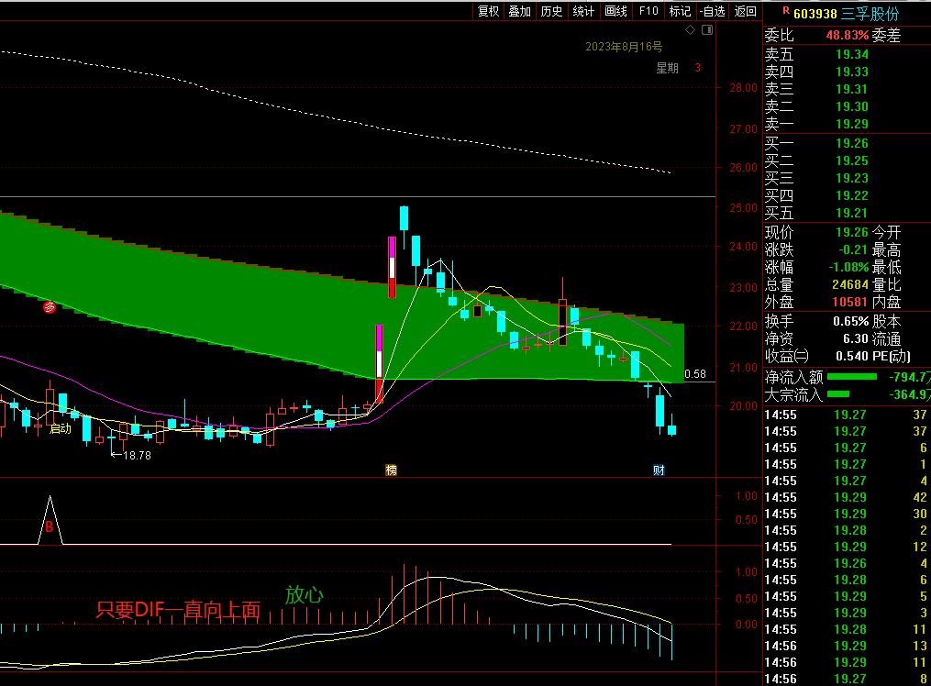The height and width of the screenshot is (686, 931).
Task: Click the 收益 0.540 value
Action: pos(852,356)
